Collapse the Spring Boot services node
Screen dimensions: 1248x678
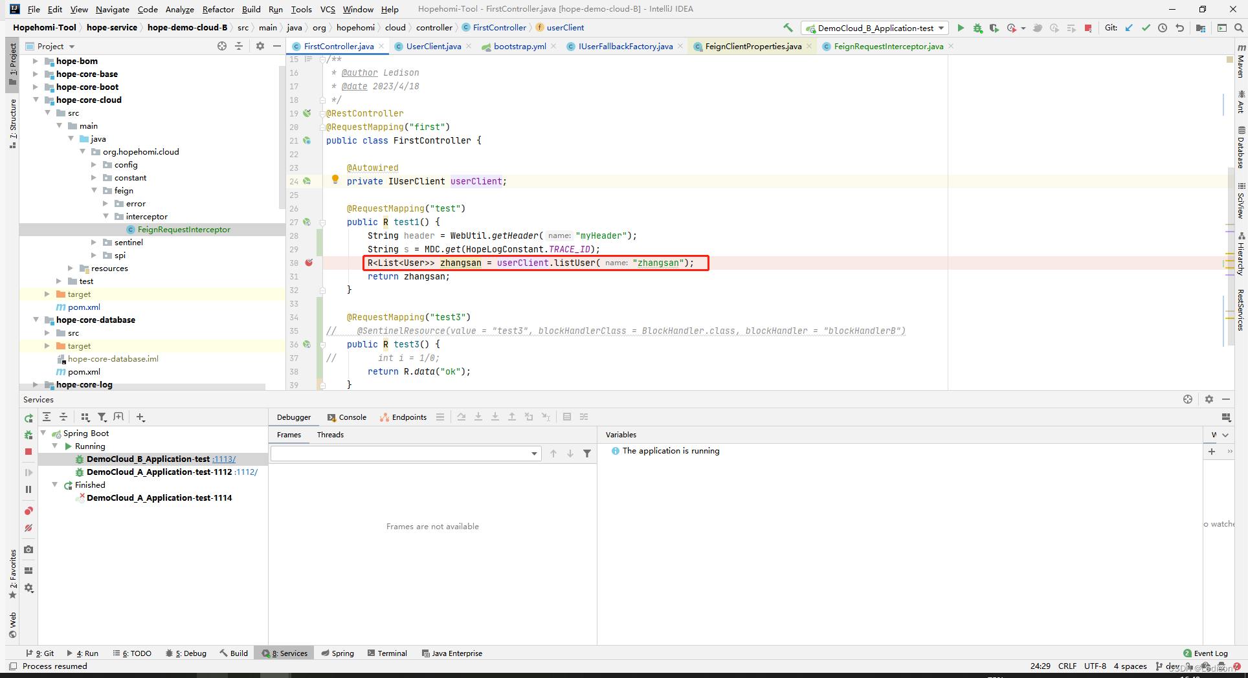43,433
